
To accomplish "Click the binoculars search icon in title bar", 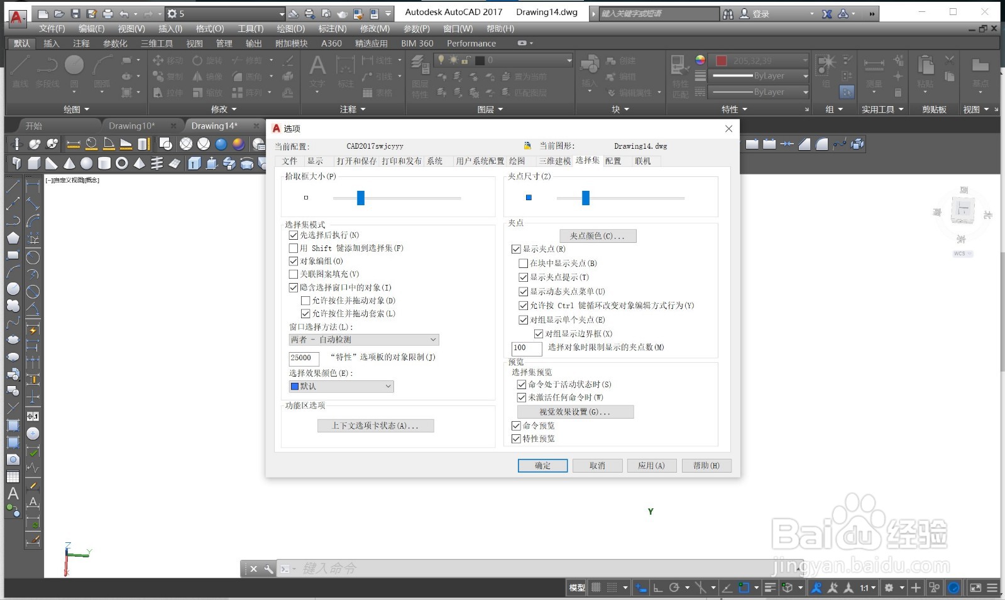I will [x=728, y=13].
